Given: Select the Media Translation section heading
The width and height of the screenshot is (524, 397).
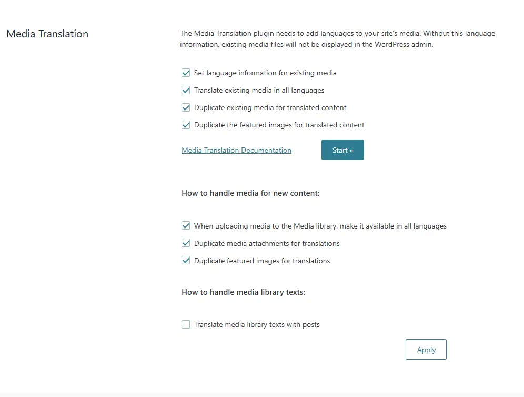Looking at the screenshot, I should click(47, 34).
